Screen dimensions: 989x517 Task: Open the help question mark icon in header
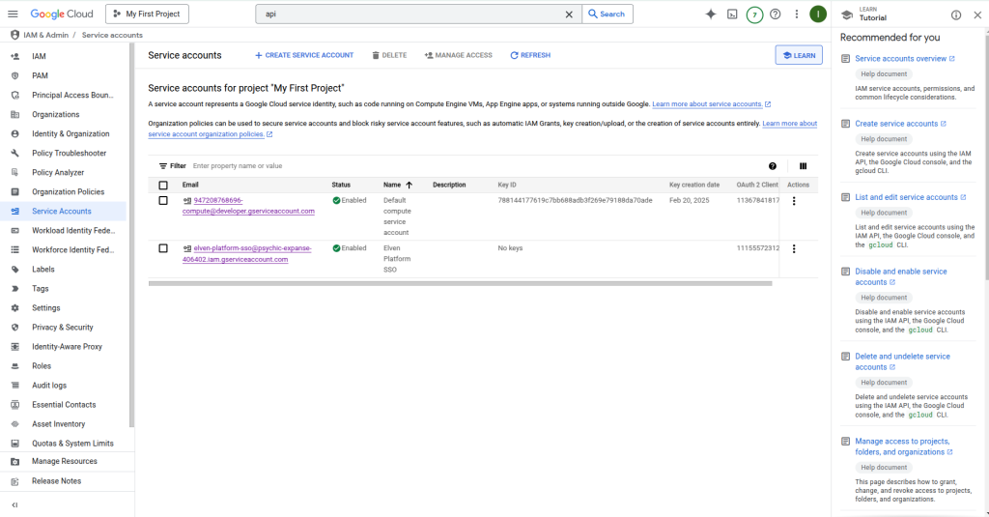(x=776, y=14)
